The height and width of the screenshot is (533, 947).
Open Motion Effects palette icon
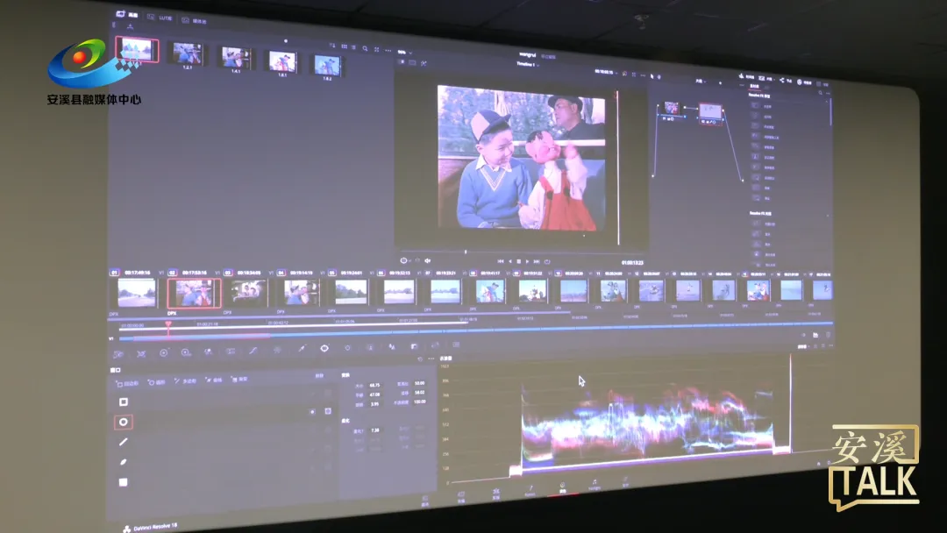point(231,352)
